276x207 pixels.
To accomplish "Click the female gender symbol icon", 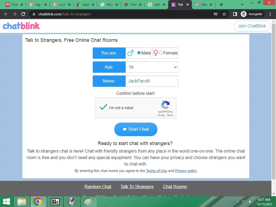I will [x=156, y=53].
